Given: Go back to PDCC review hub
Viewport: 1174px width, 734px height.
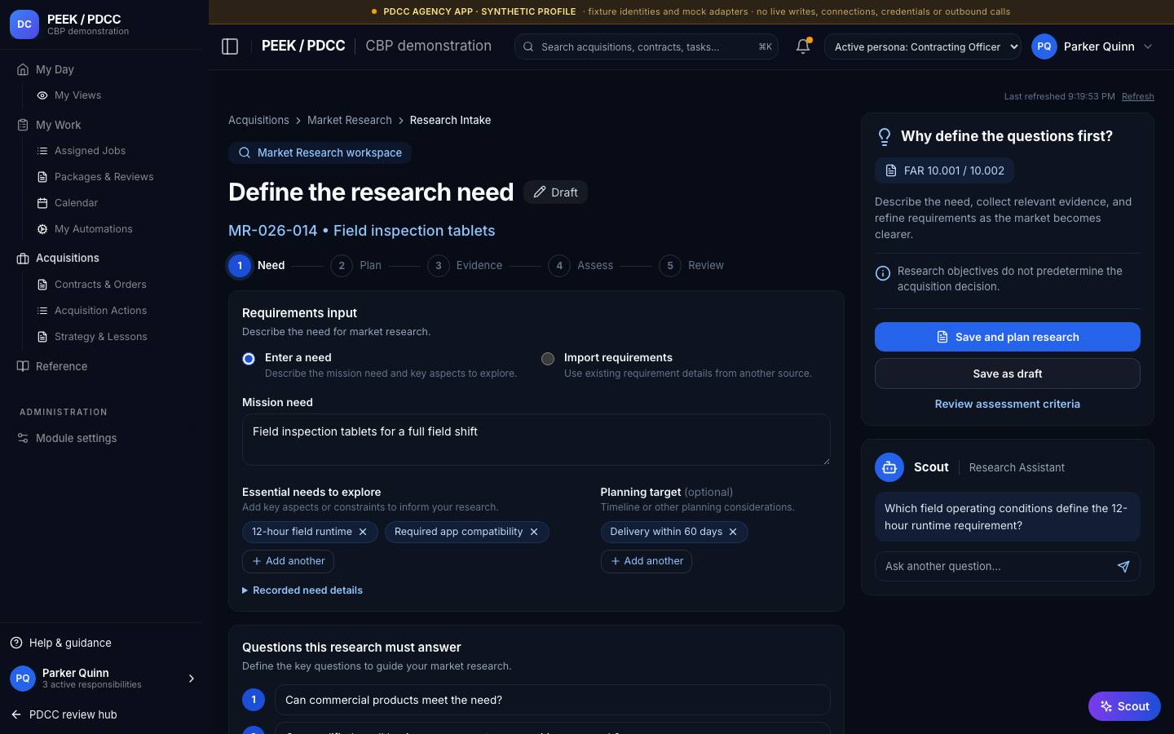Looking at the screenshot, I should coord(64,714).
